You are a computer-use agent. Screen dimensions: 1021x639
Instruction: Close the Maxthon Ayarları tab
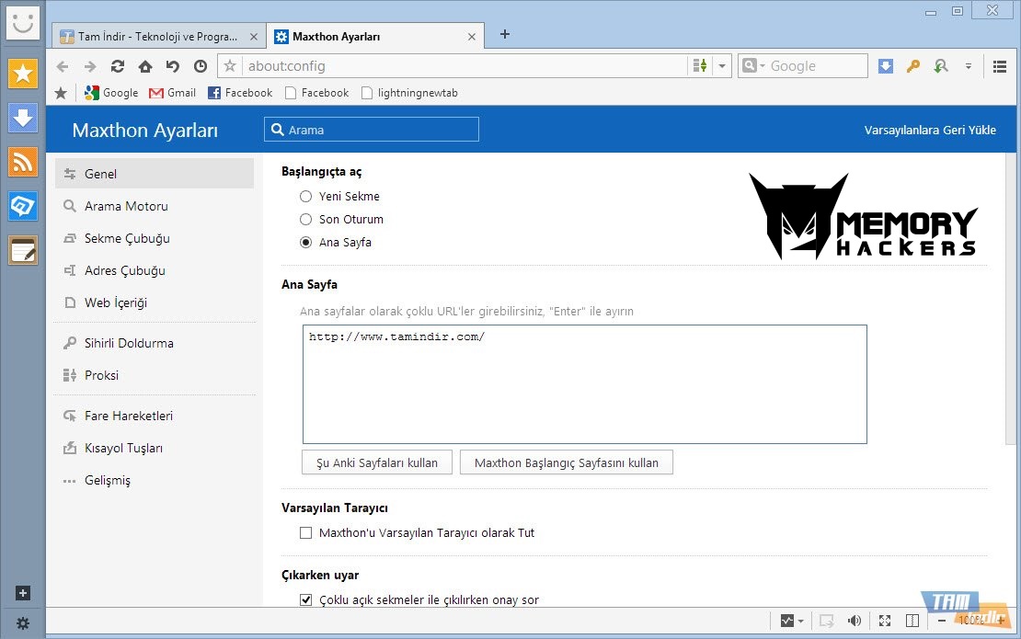(x=472, y=37)
